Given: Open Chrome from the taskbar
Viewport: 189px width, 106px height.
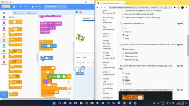Looking at the screenshot, I should tap(103, 103).
